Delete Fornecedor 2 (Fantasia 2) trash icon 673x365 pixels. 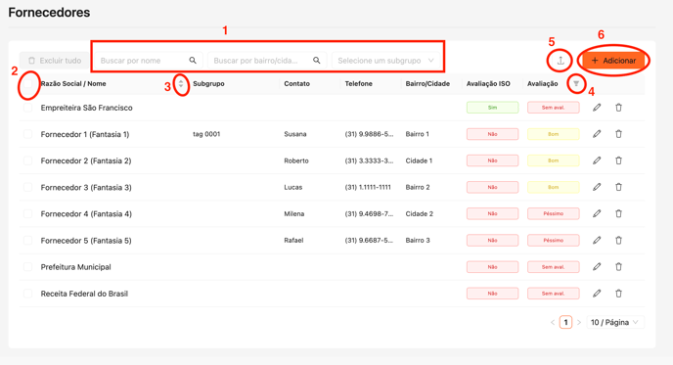[618, 160]
